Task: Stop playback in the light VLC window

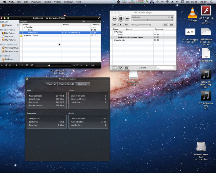Action: pos(121,25)
